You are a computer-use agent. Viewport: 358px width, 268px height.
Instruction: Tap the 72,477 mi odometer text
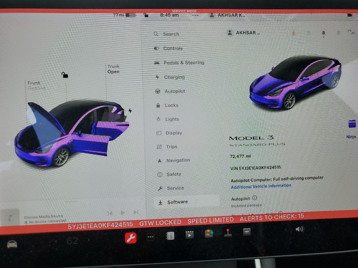click(240, 156)
